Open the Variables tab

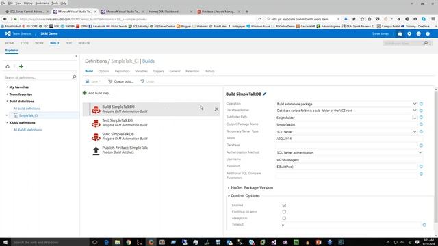(x=142, y=71)
